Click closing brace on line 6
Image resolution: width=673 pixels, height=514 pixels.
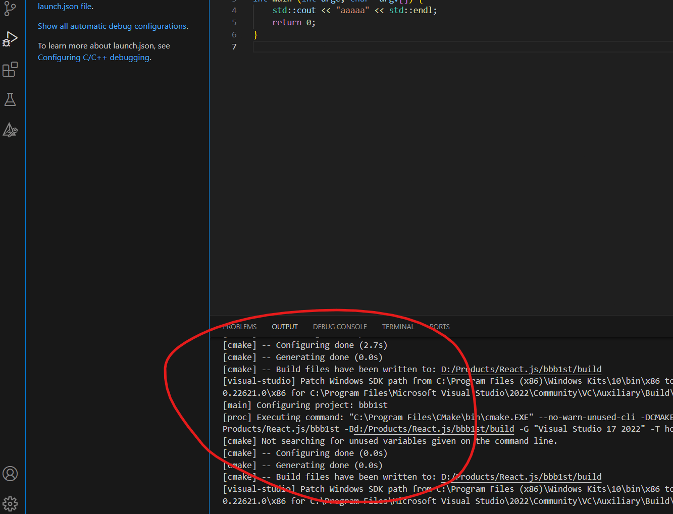click(255, 34)
